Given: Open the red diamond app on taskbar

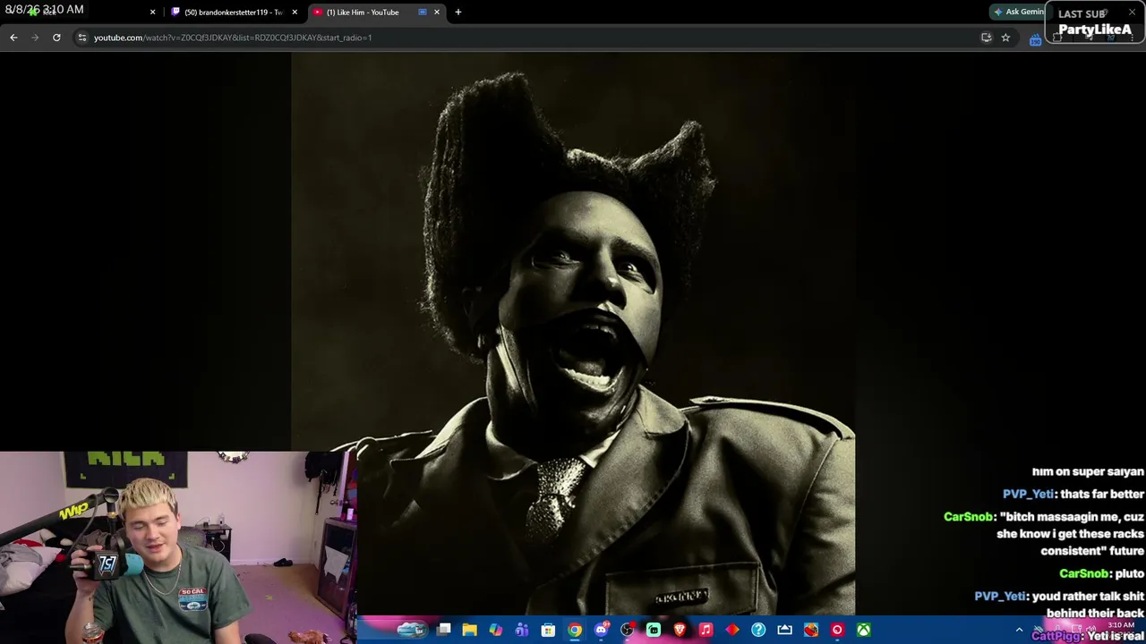Looking at the screenshot, I should click(732, 631).
